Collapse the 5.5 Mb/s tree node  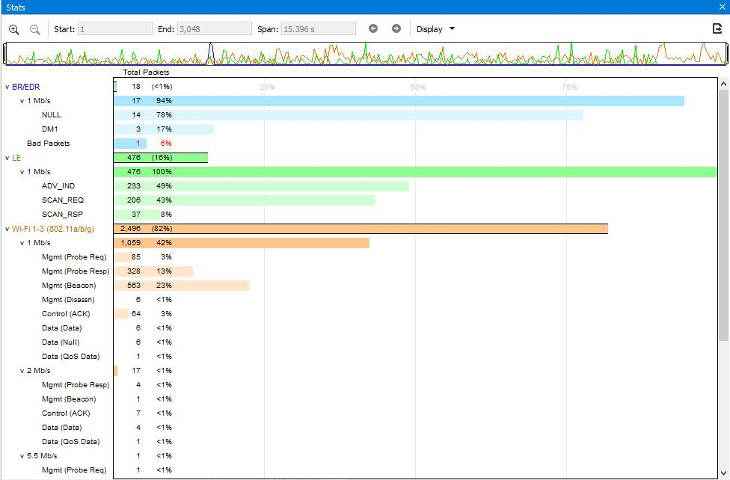coord(22,456)
